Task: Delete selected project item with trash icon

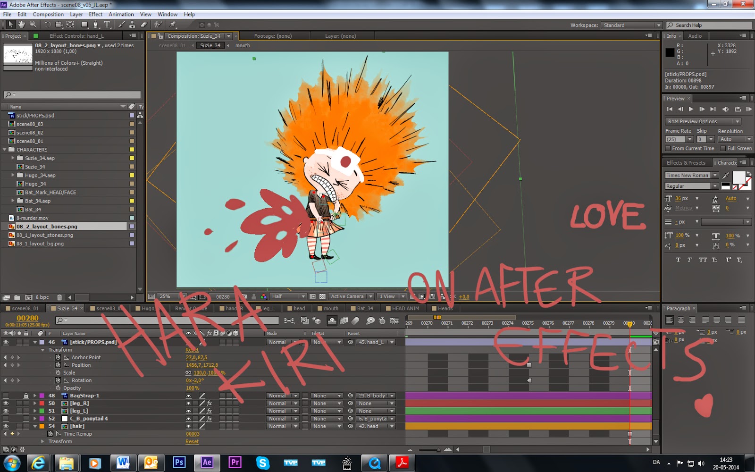Action: click(59, 297)
